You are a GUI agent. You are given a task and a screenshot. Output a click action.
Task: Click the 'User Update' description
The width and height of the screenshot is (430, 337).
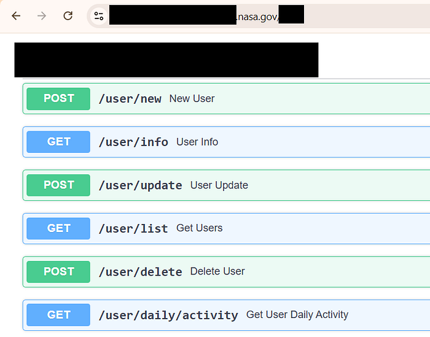click(219, 185)
